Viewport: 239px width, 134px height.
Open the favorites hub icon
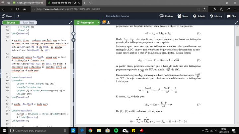[x=214, y=9]
